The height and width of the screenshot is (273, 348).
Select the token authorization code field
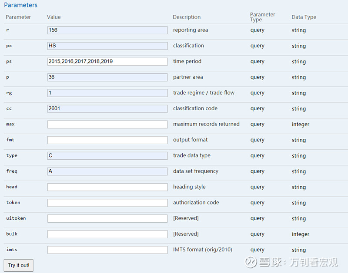click(x=107, y=203)
